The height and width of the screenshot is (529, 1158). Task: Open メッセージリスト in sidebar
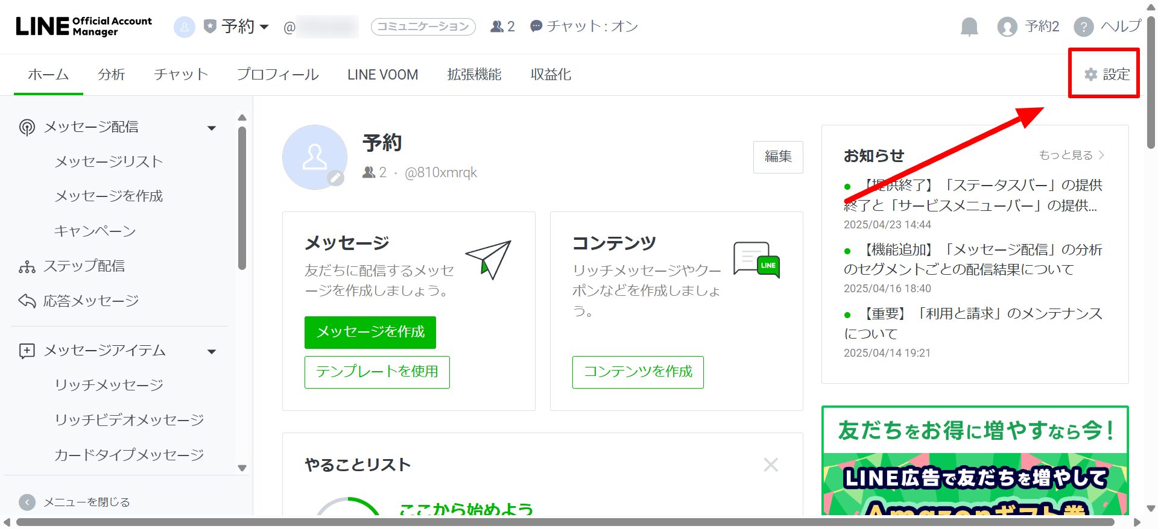pyautogui.click(x=109, y=161)
